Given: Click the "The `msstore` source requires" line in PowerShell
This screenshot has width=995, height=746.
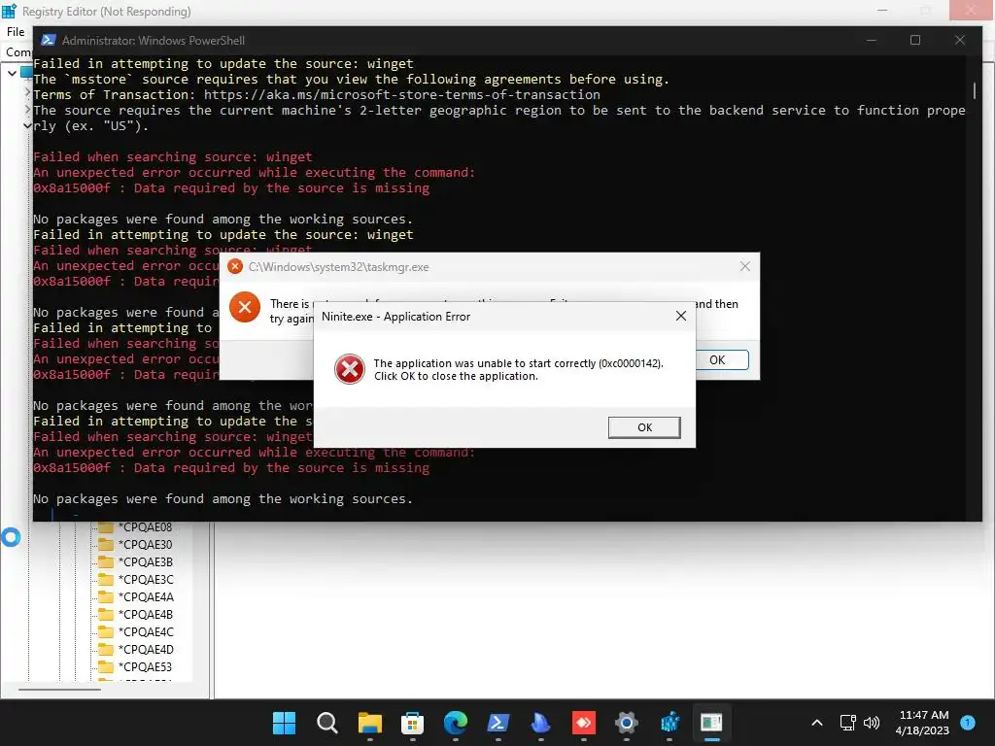Looking at the screenshot, I should click(351, 80).
